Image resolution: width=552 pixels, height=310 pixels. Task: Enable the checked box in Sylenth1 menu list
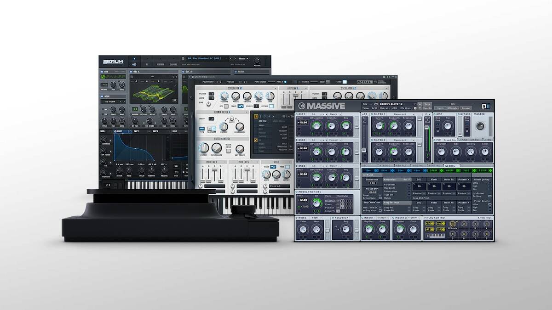256,140
